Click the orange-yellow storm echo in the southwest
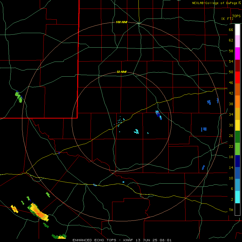 click(38, 212)
